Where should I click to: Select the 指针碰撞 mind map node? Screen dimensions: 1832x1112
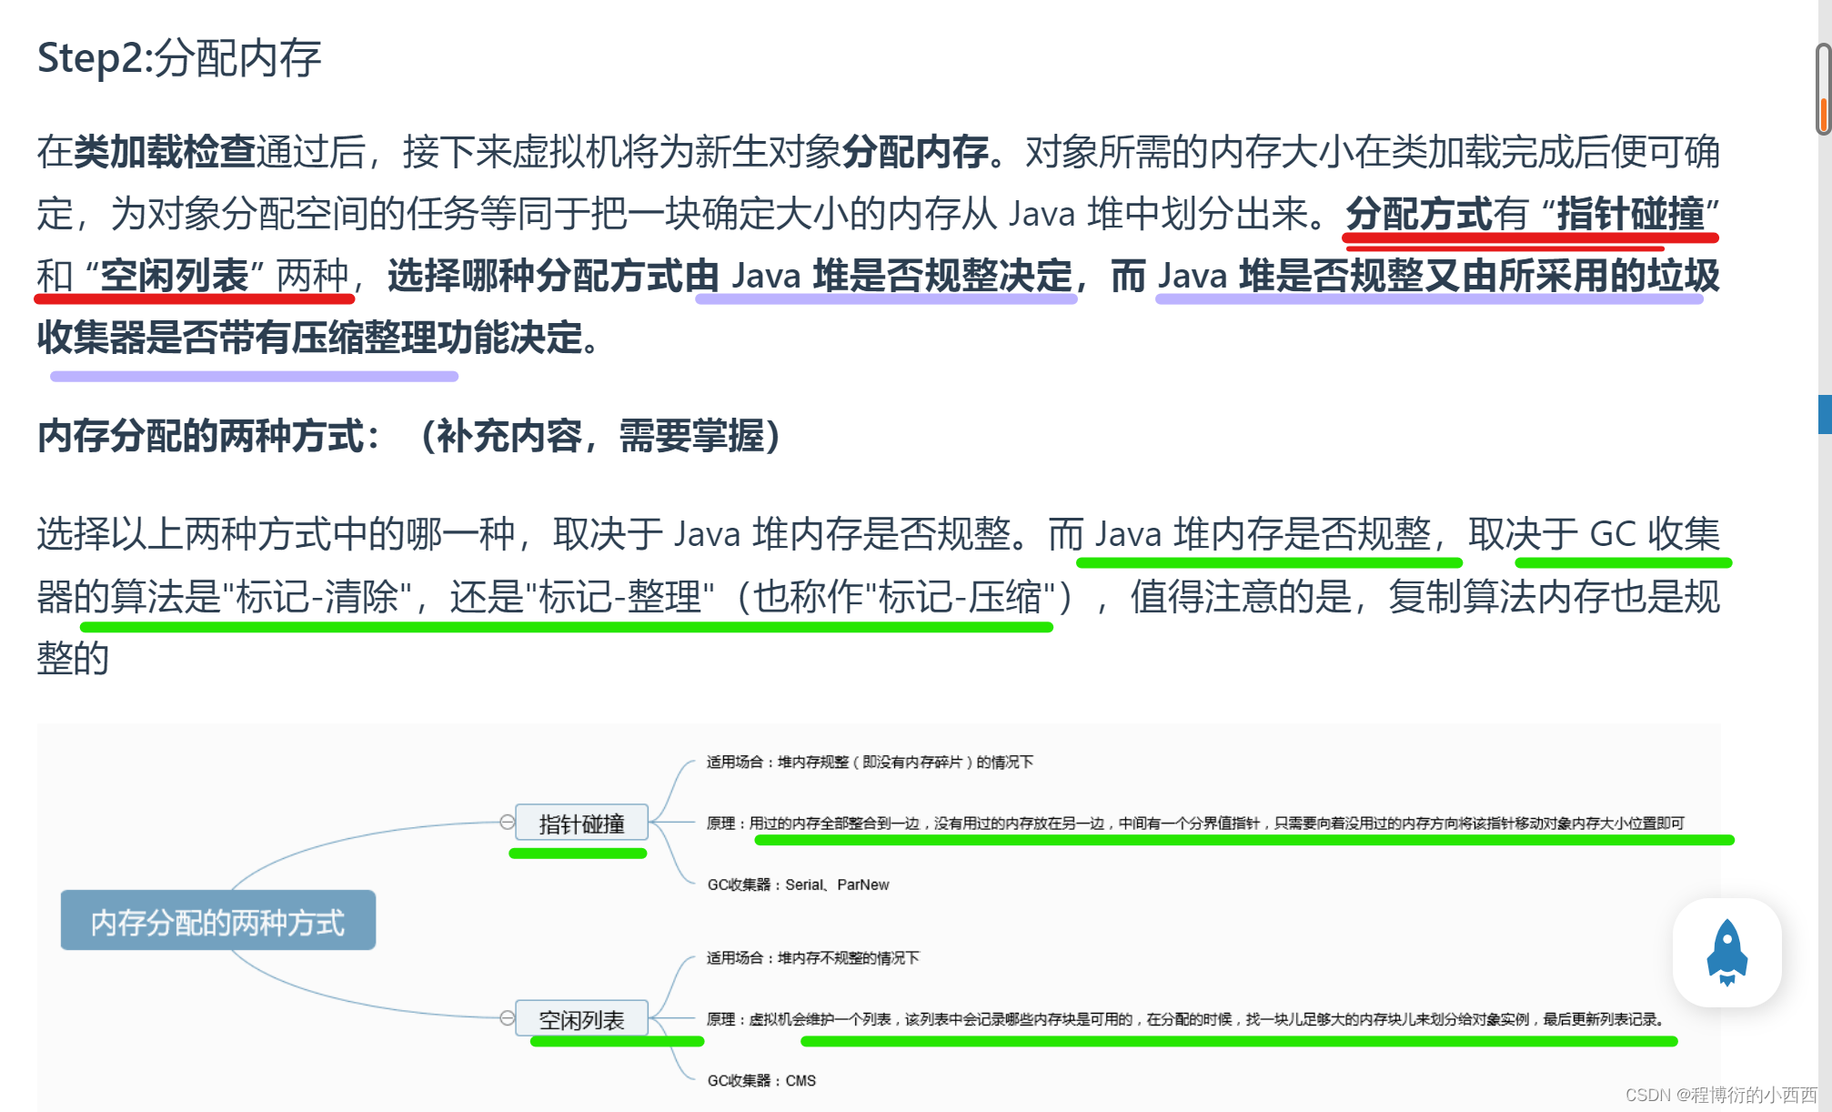pyautogui.click(x=581, y=823)
